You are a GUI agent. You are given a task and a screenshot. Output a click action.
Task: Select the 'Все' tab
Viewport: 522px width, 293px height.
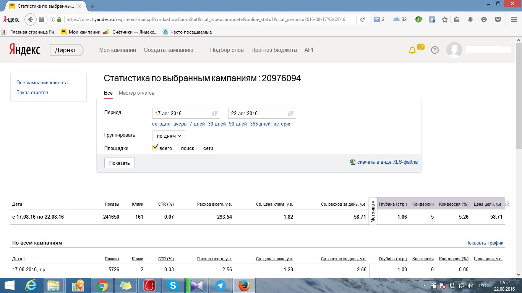(108, 93)
